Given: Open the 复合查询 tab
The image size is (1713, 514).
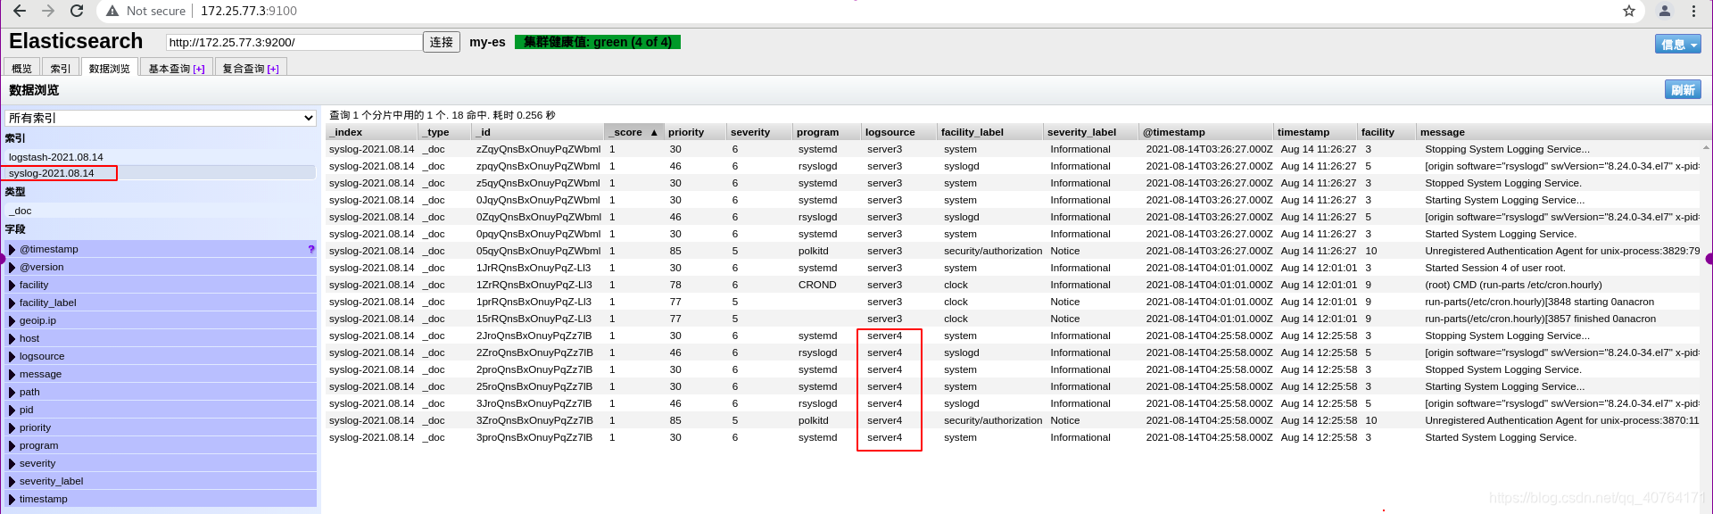Looking at the screenshot, I should point(251,68).
